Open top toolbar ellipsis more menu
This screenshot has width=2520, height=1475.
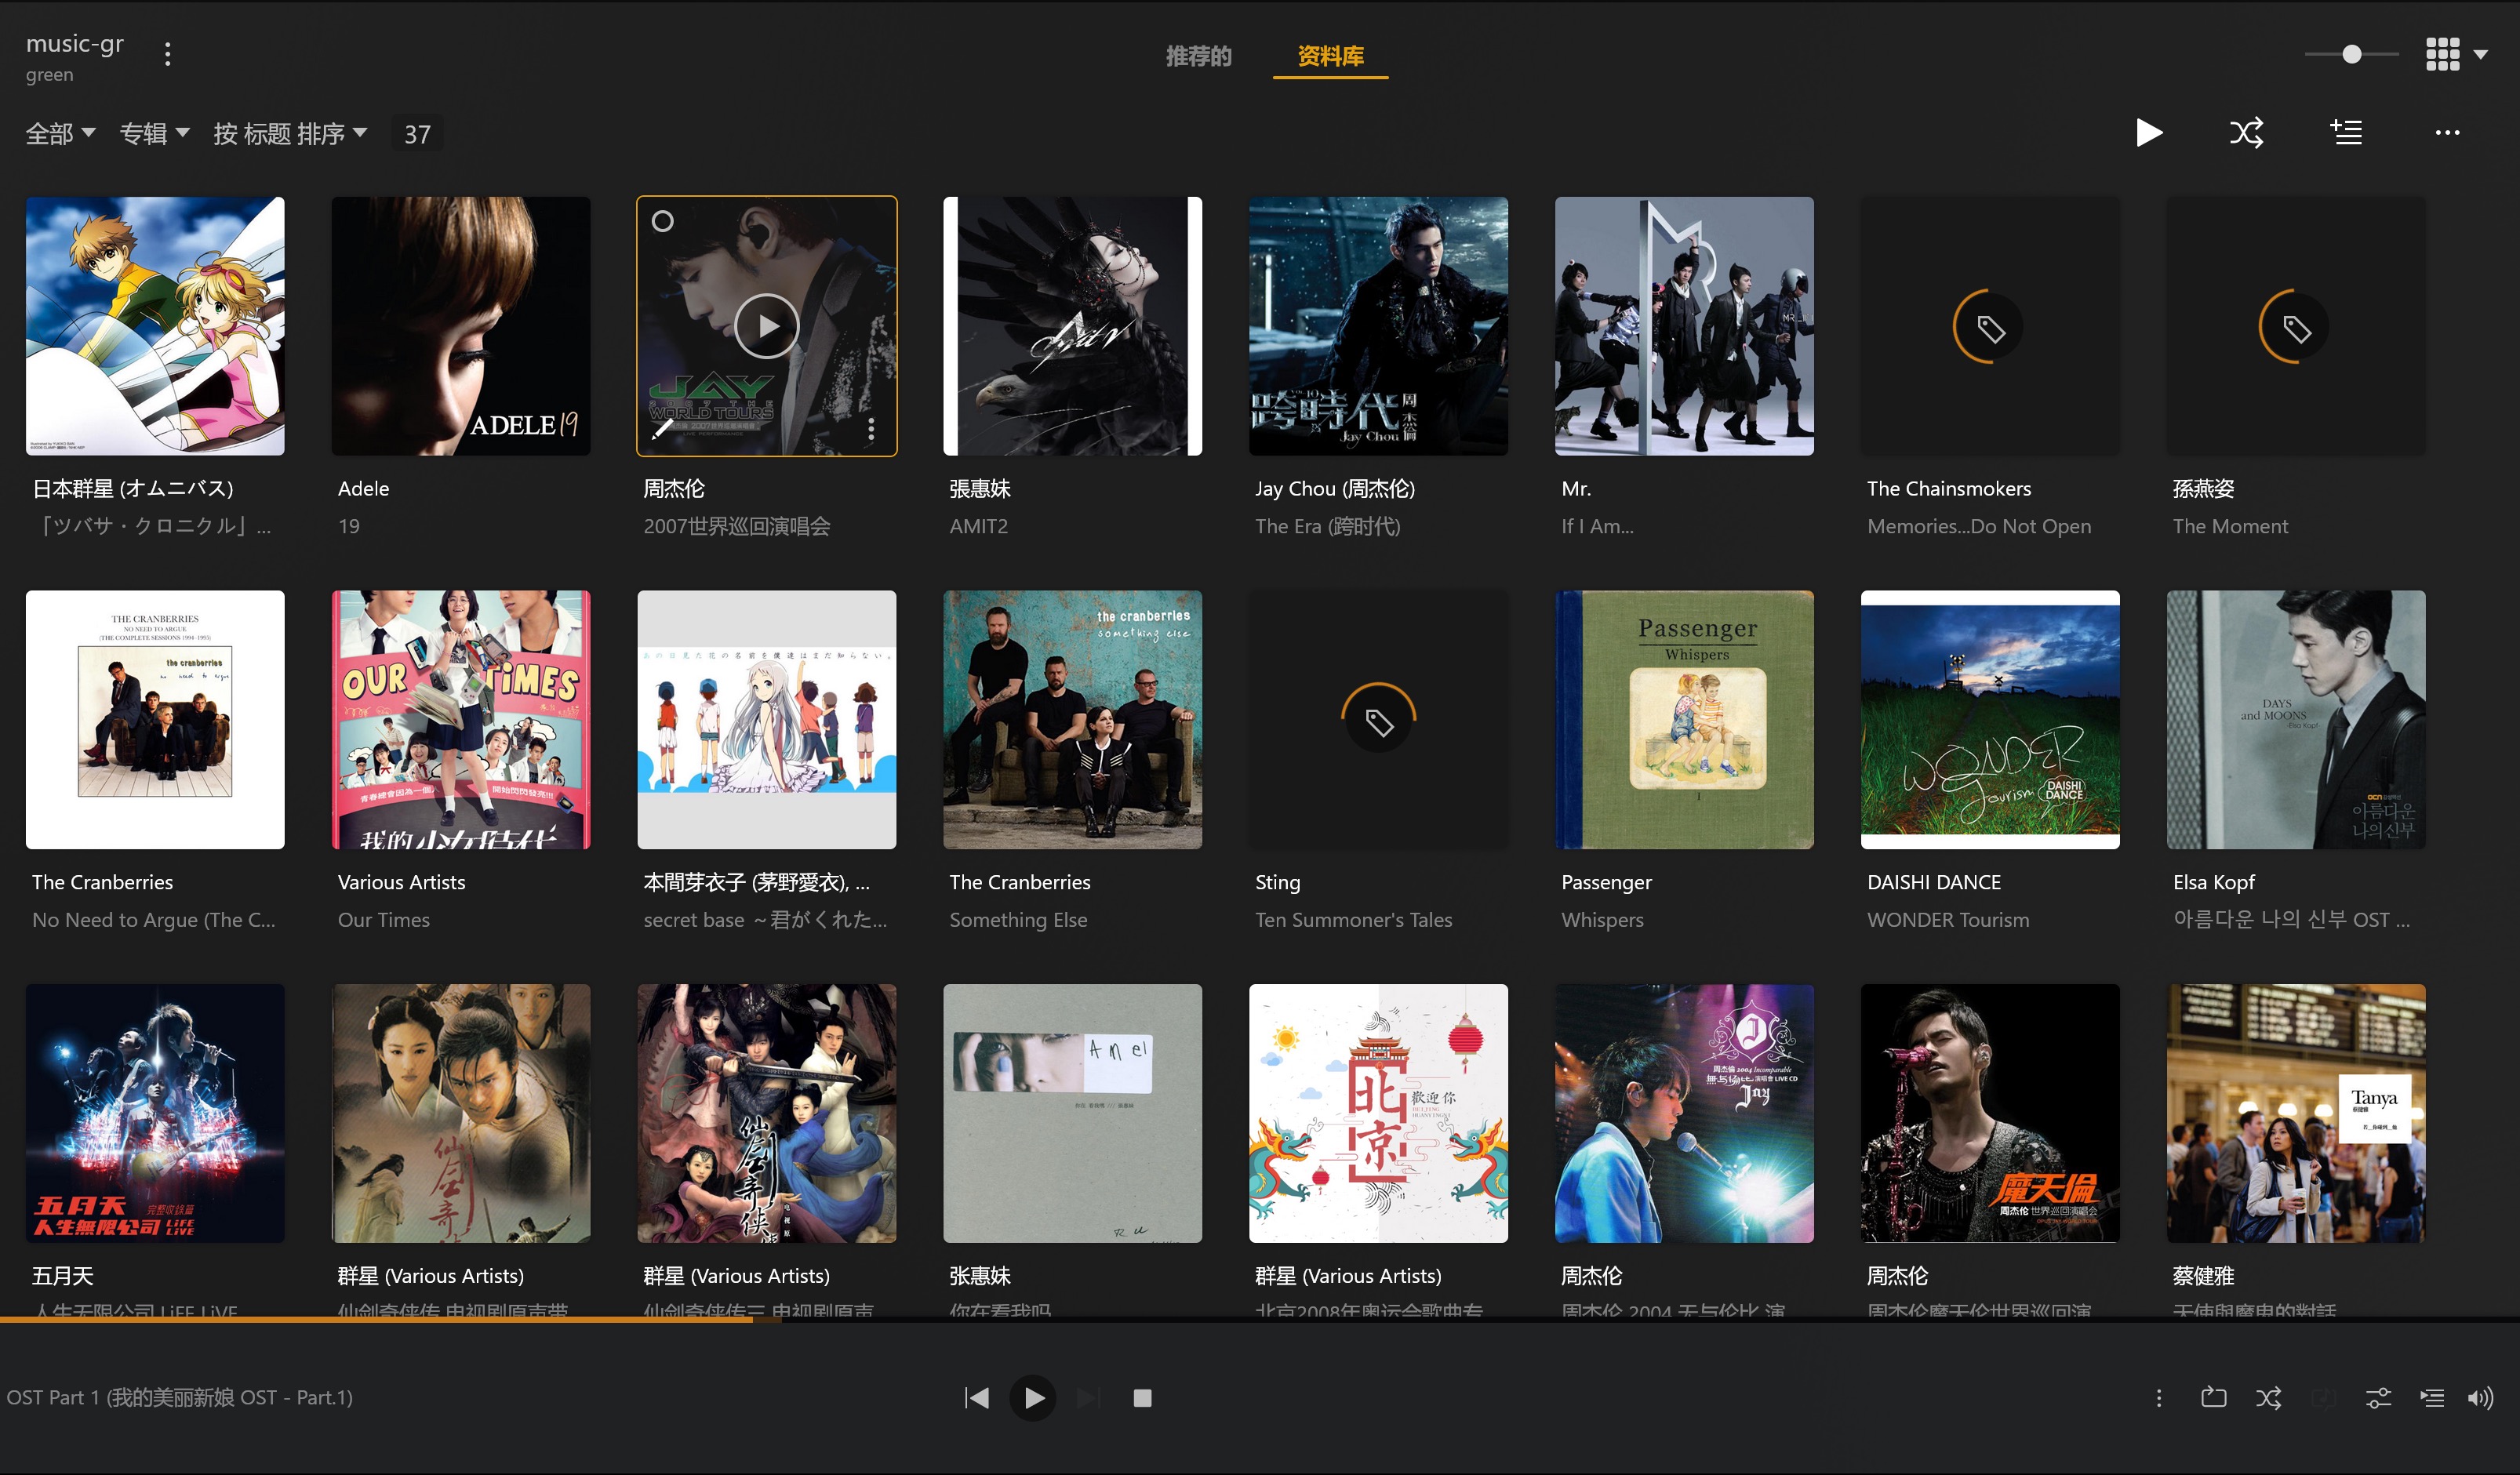(x=2447, y=132)
